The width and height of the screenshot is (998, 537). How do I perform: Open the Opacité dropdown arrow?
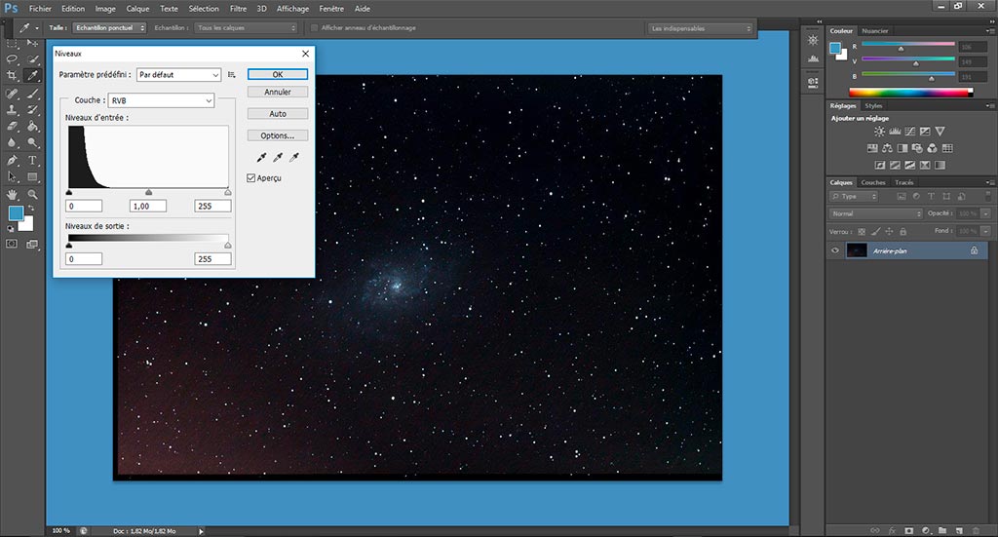pos(986,213)
